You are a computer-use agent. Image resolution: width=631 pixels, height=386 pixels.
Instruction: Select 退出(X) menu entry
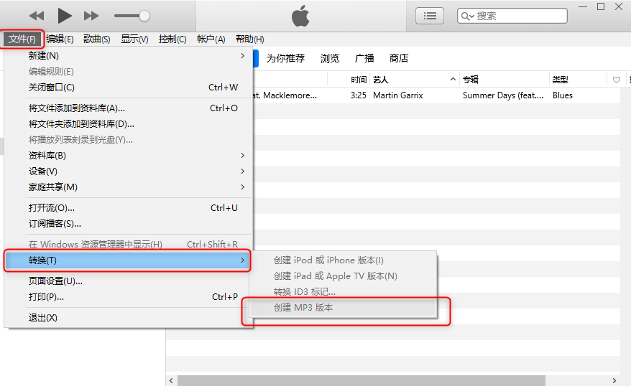(x=129, y=318)
